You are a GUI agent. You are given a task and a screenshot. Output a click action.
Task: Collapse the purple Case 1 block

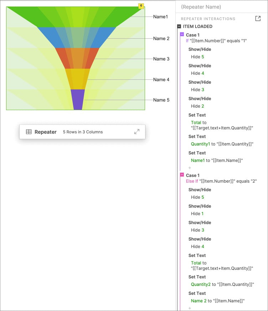182,34
